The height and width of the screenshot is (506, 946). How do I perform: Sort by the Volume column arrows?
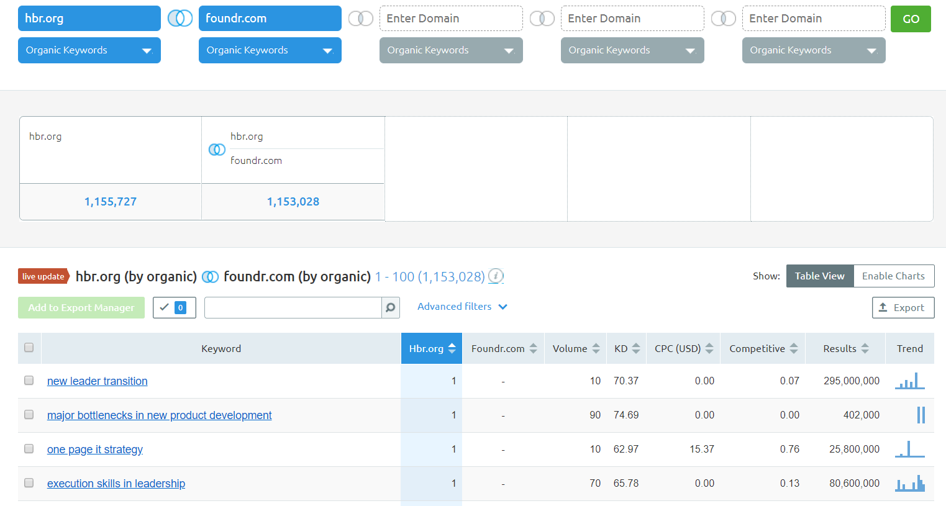(596, 349)
